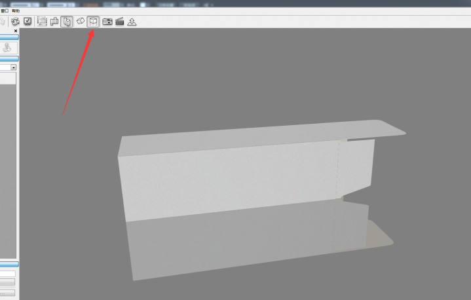Collapse the top blue panel header
The width and height of the screenshot is (471, 300).
click(x=9, y=37)
